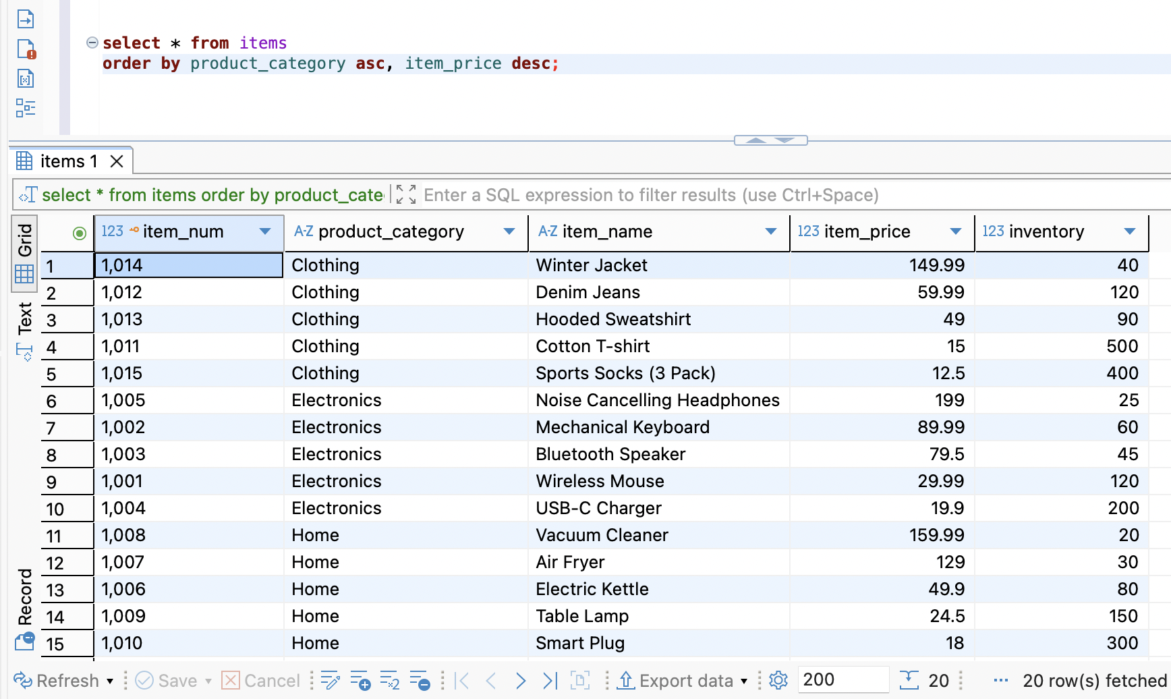
Task: Click the Cancel button
Action: click(x=261, y=681)
